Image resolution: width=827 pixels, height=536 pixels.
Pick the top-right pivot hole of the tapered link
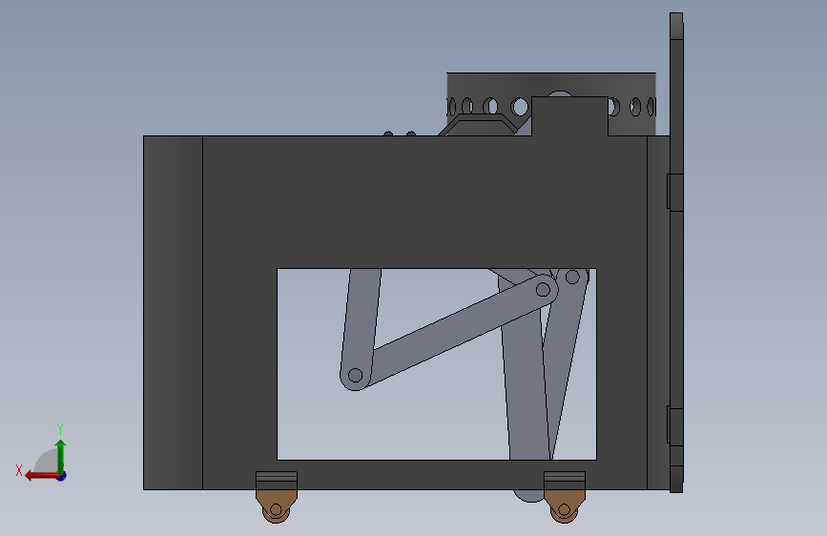[x=572, y=277]
